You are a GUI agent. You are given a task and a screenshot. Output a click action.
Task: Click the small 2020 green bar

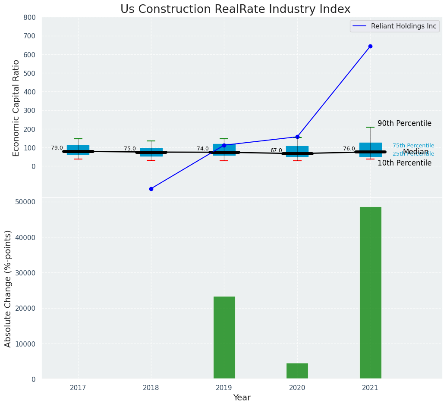pos(297,371)
